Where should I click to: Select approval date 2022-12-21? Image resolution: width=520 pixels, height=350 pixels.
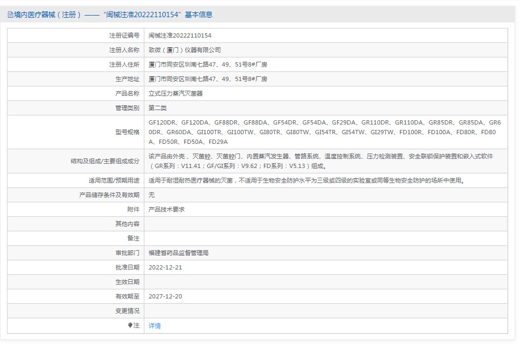[165, 267]
